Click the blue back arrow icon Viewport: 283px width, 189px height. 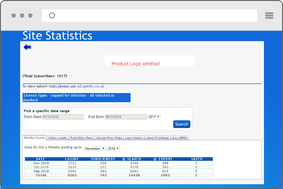[x=27, y=47]
